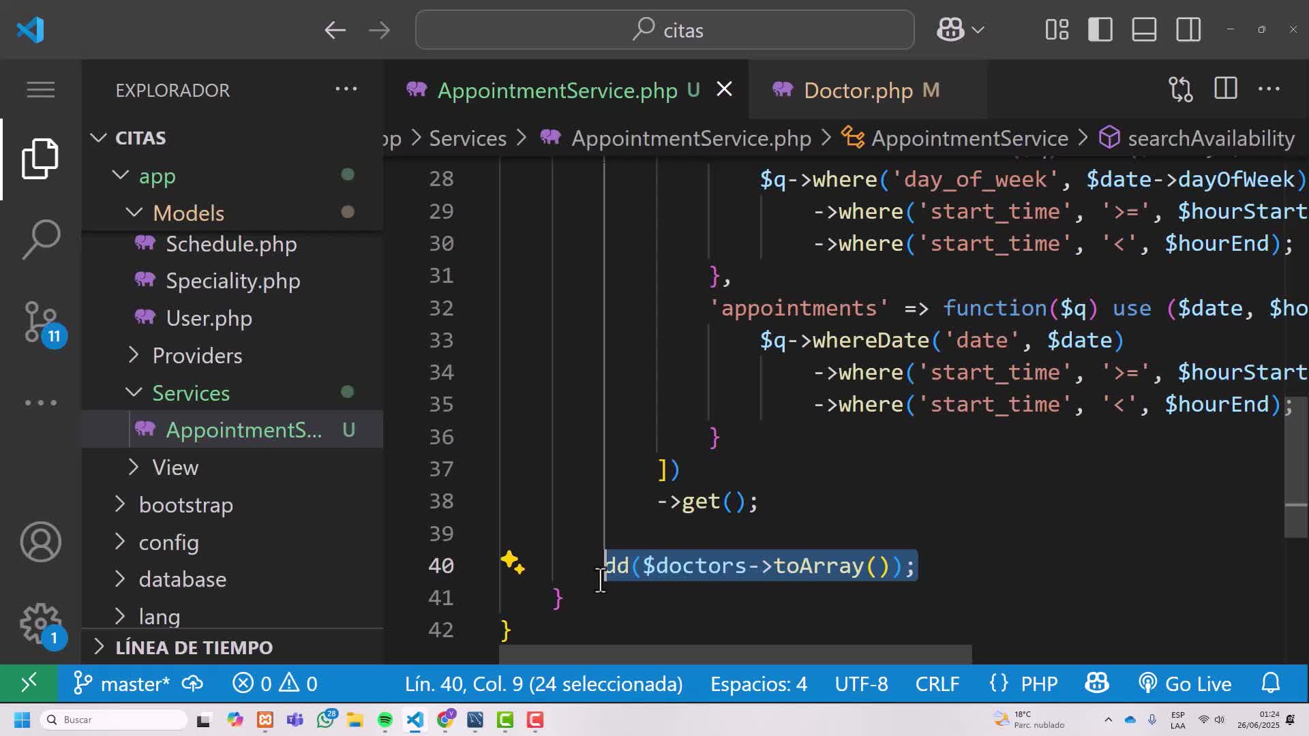The height and width of the screenshot is (736, 1309).
Task: Go back using the left arrow
Action: click(x=335, y=30)
